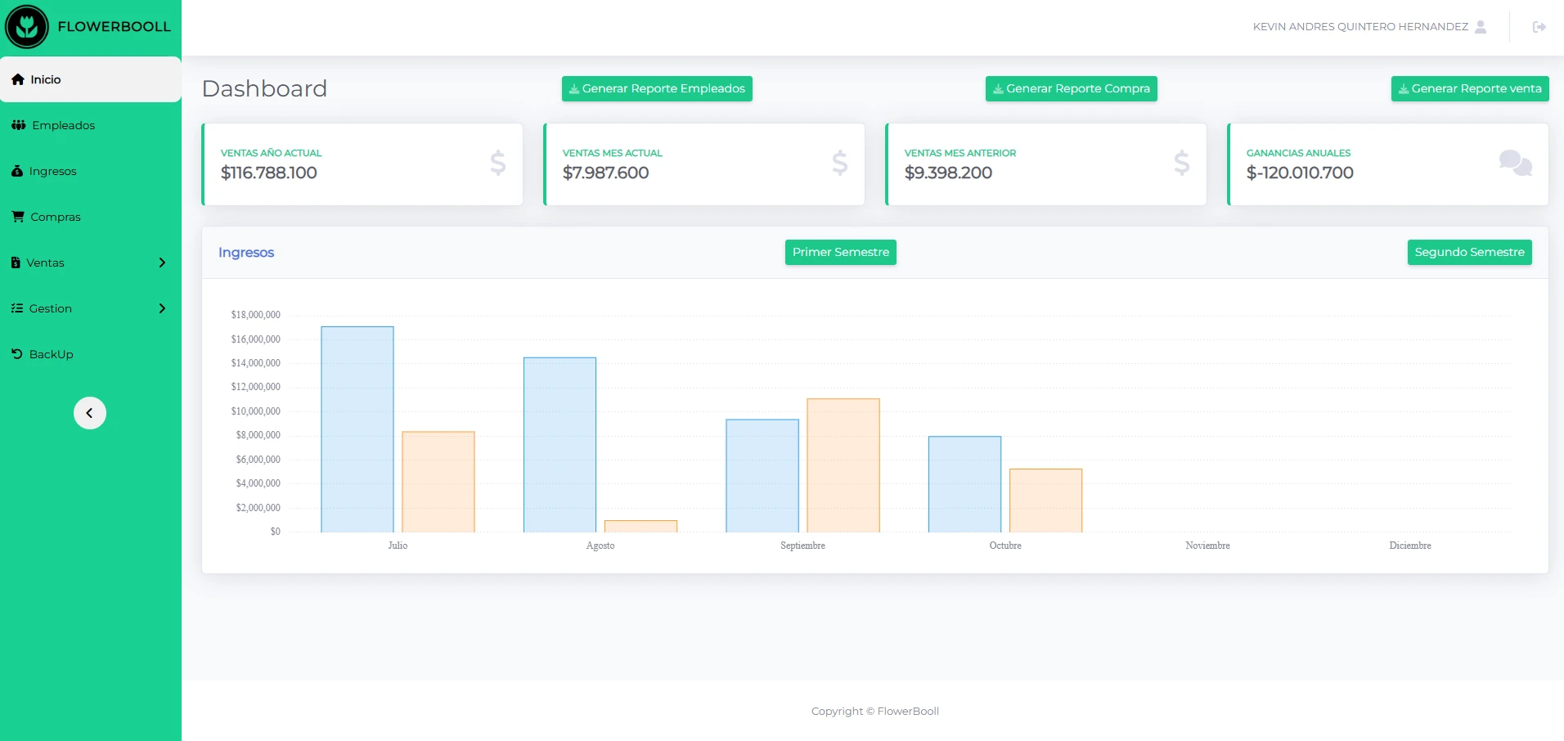Click the user name Kevin Andres Quintero Hernandez
Screen dimensions: 1564x741
click(x=1360, y=27)
